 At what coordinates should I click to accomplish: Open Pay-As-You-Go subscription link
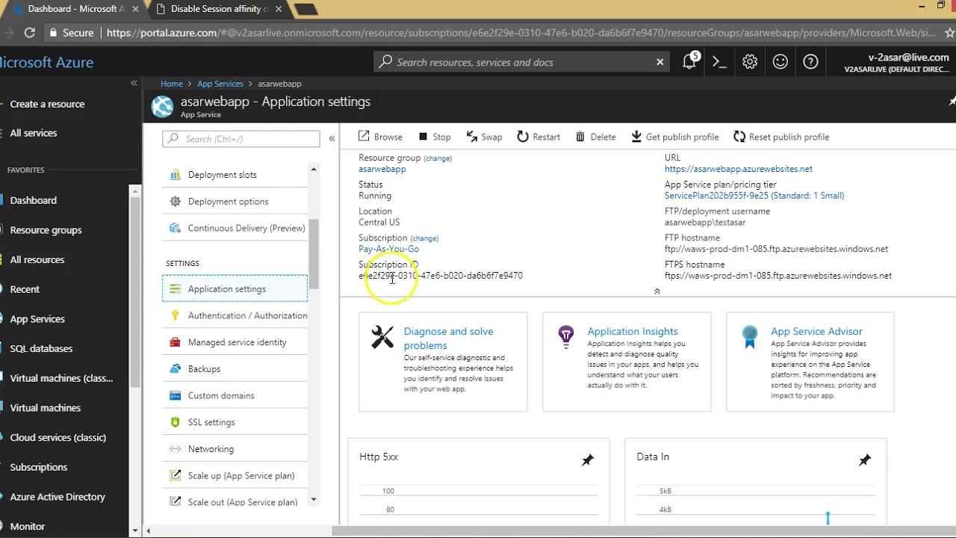coord(388,249)
